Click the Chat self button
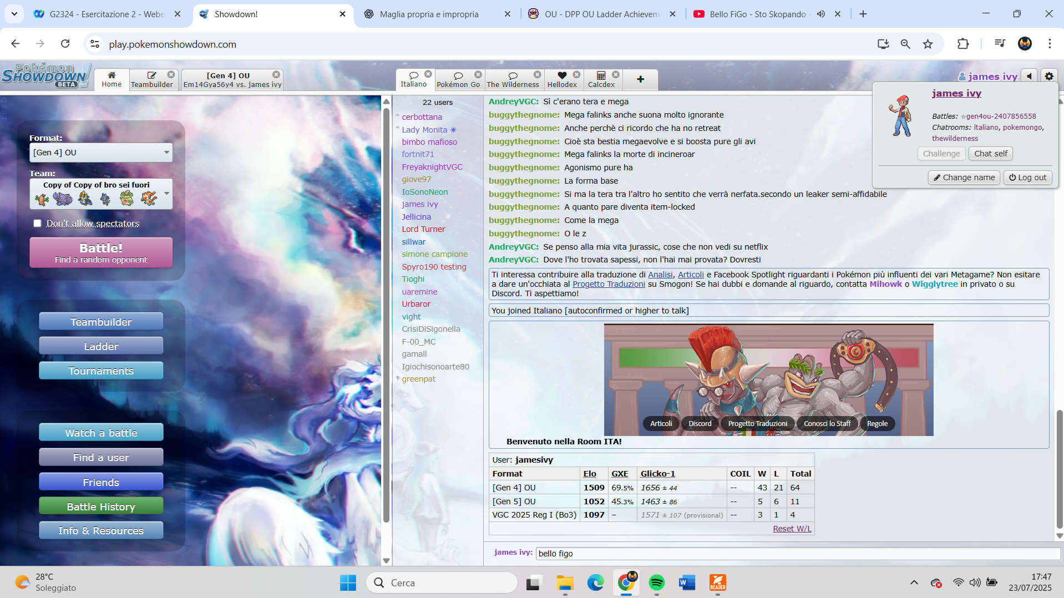This screenshot has width=1064, height=598. 990,154
